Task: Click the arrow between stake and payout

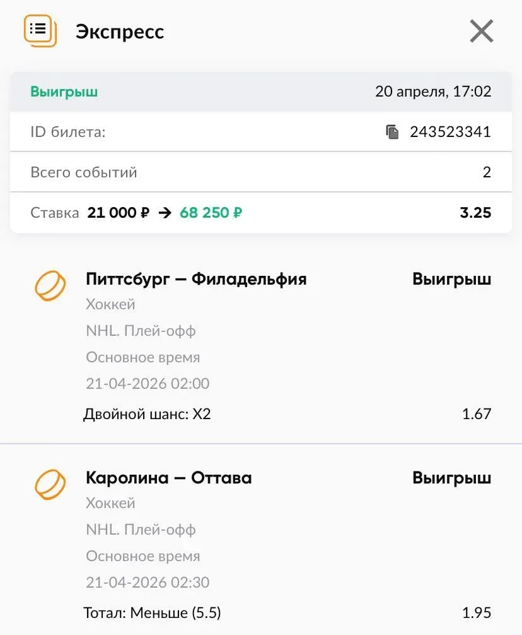Action: [x=165, y=213]
